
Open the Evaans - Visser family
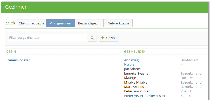tap(18, 60)
